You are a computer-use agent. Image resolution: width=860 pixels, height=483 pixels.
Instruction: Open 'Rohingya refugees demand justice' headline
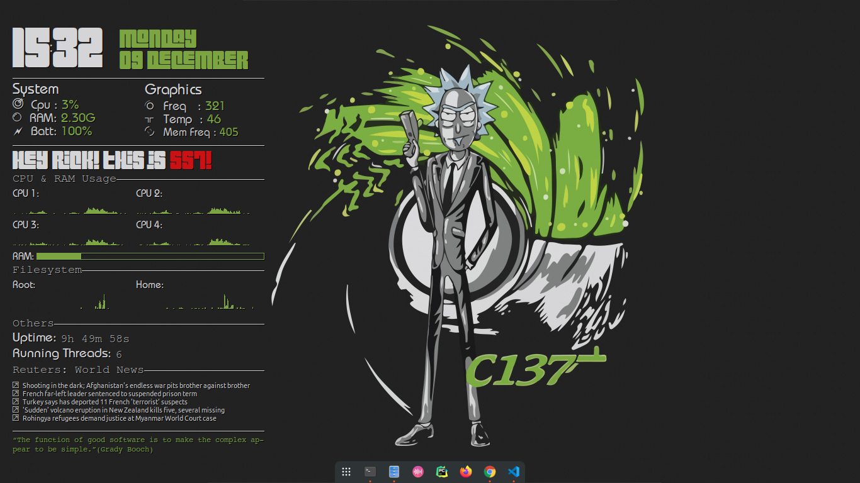tap(120, 418)
